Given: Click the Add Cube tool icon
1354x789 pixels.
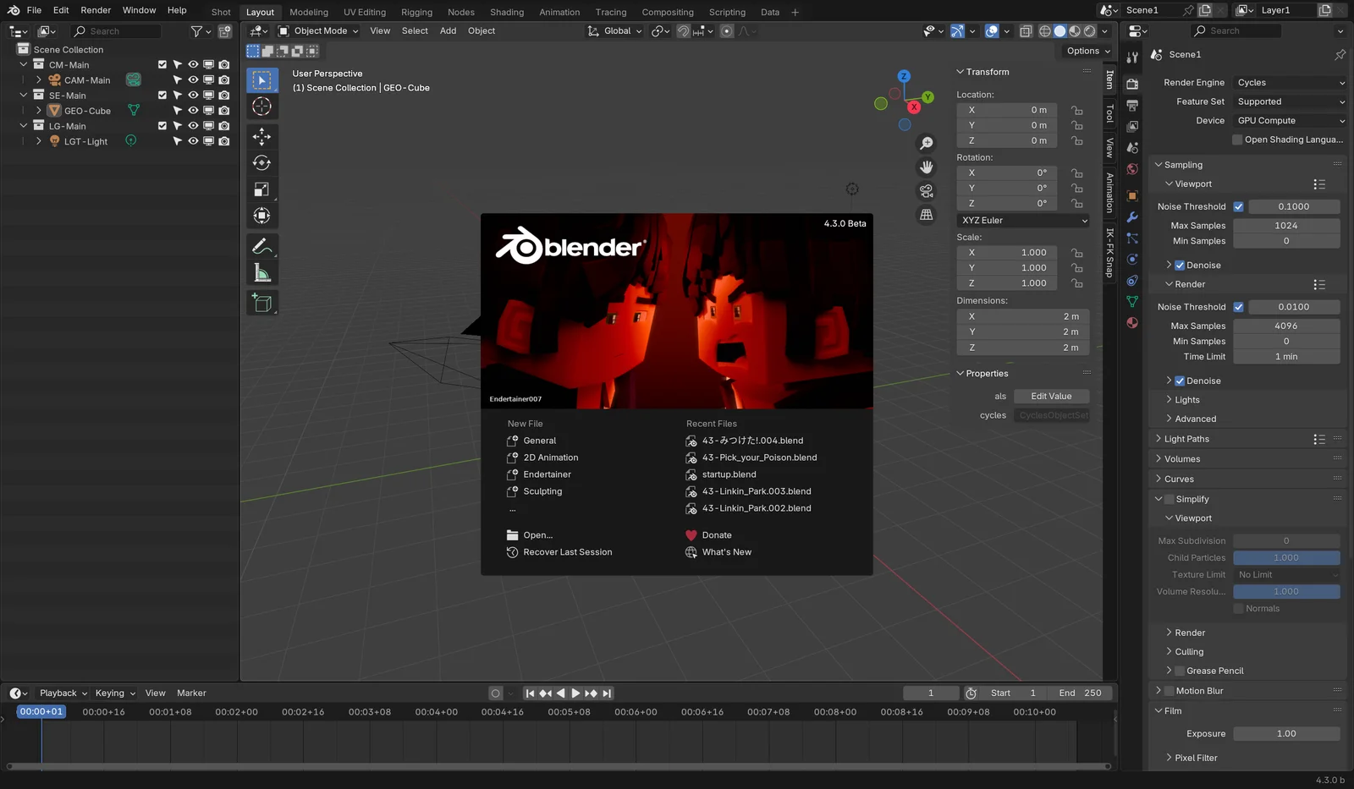Looking at the screenshot, I should pos(261,303).
